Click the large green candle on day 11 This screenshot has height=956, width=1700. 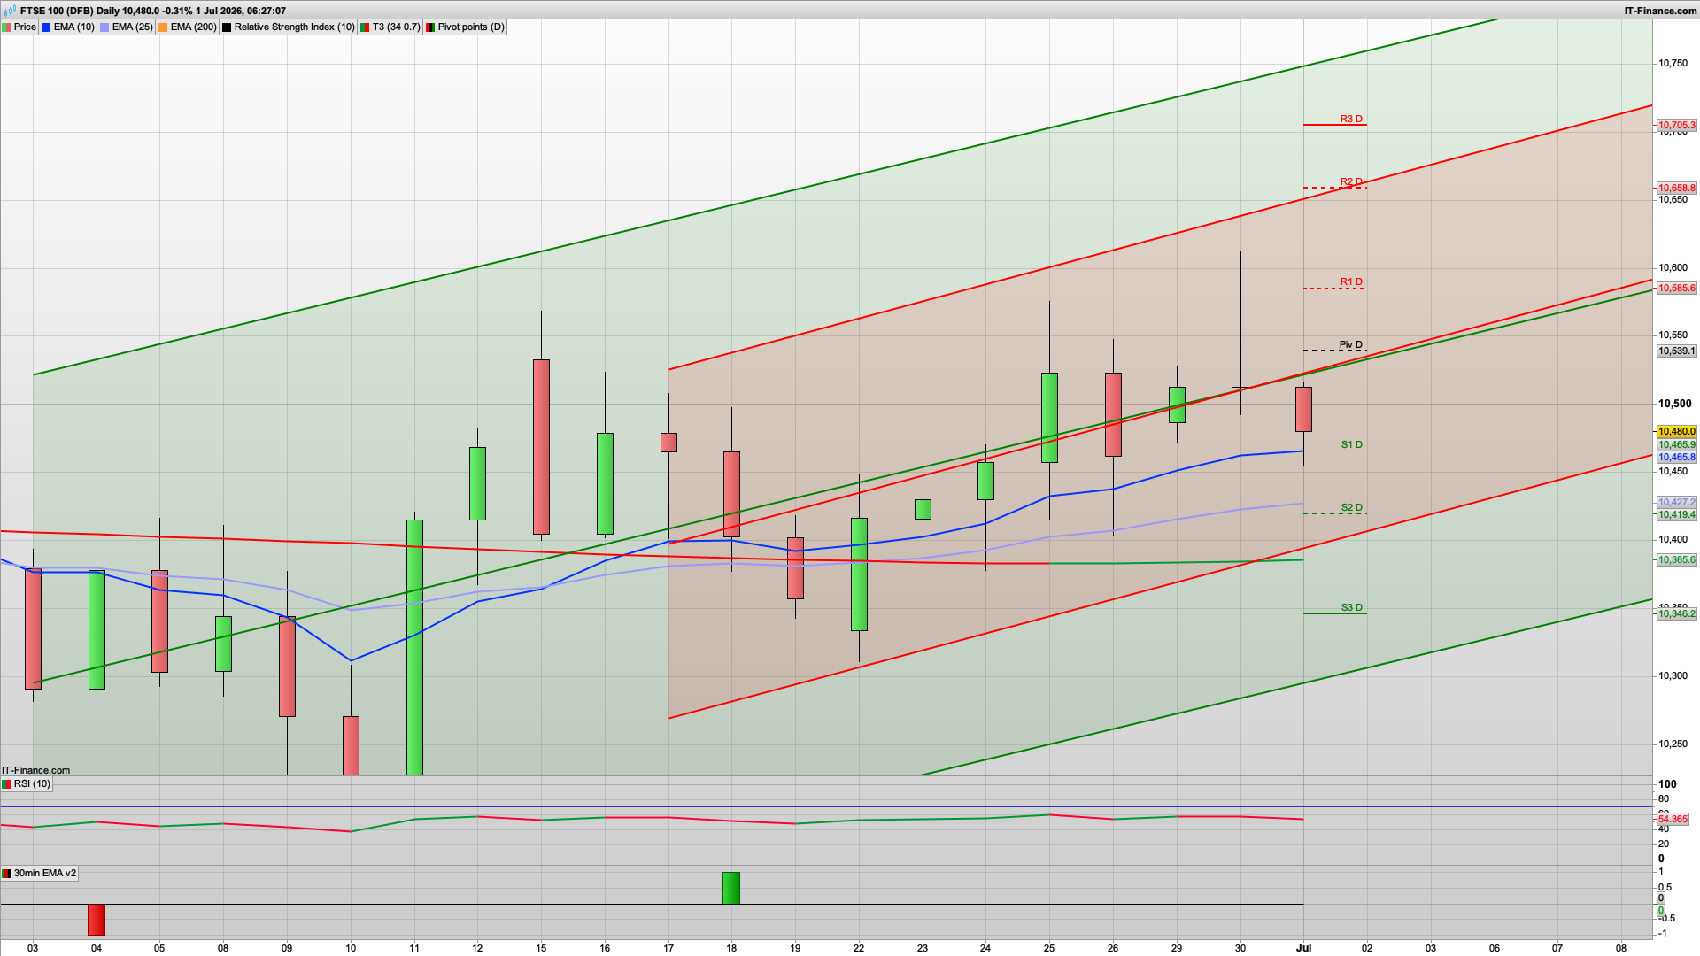(x=414, y=646)
